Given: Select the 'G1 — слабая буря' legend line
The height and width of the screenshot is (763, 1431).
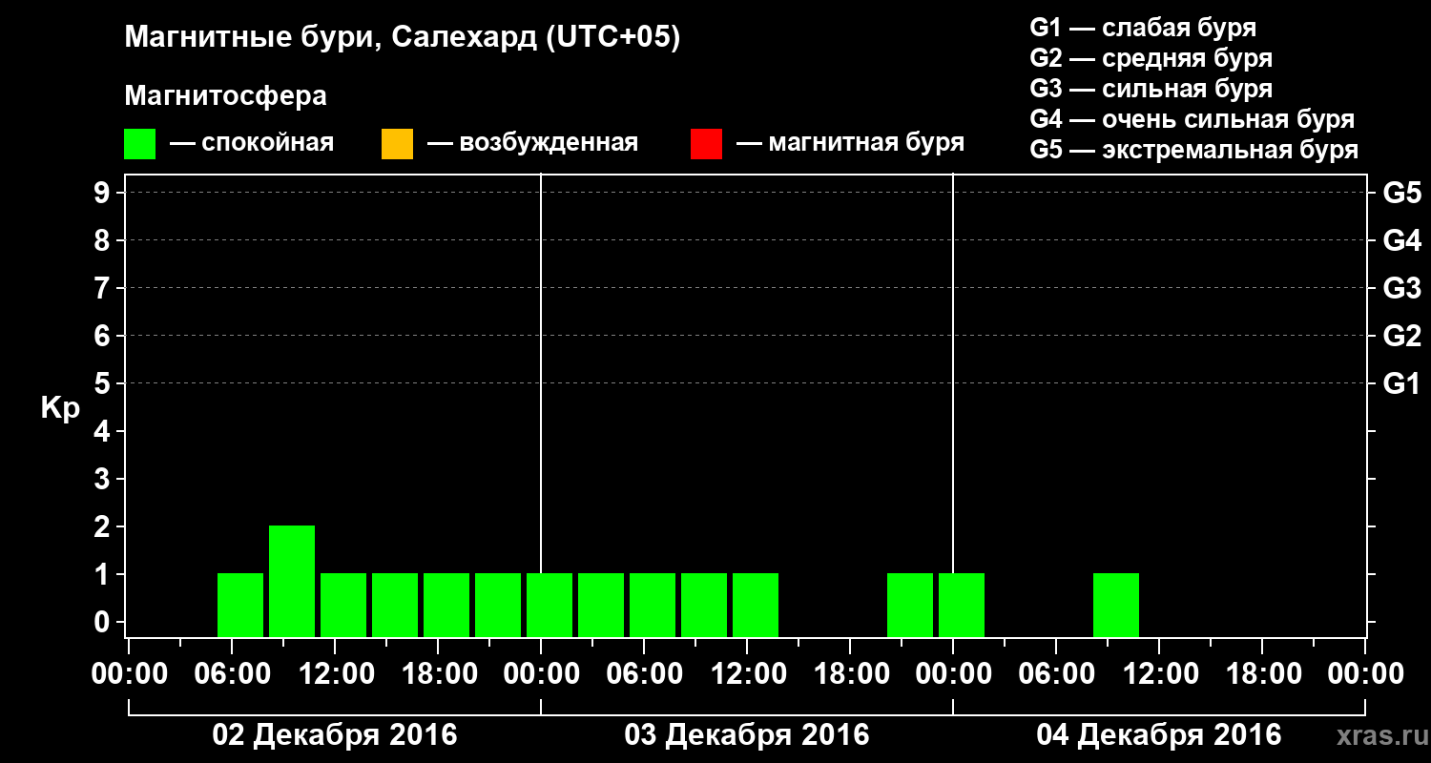Looking at the screenshot, I should point(1143,28).
